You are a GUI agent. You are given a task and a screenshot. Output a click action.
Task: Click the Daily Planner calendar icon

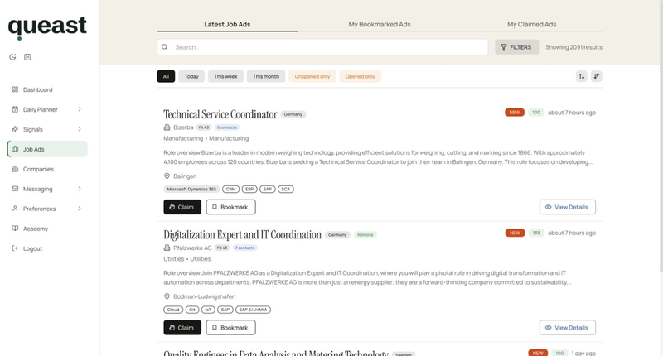tap(15, 109)
